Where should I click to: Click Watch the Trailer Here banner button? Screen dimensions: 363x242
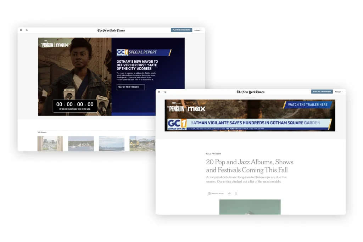[x=307, y=105]
